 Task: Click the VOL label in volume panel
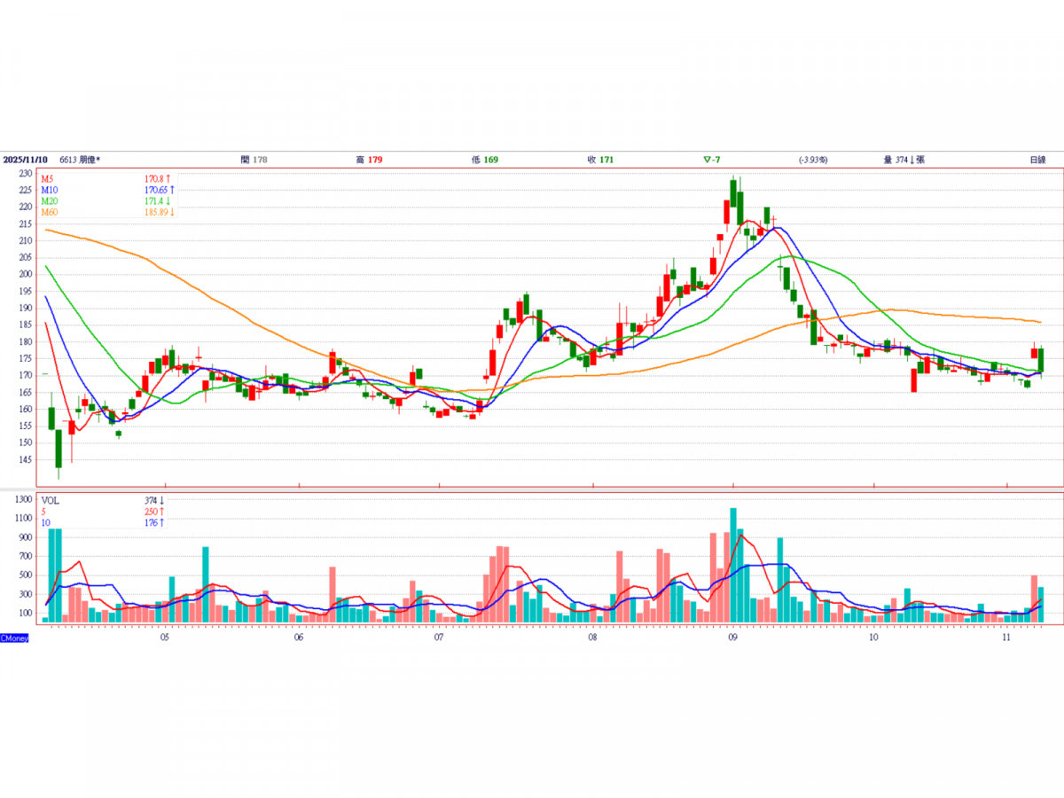(51, 500)
